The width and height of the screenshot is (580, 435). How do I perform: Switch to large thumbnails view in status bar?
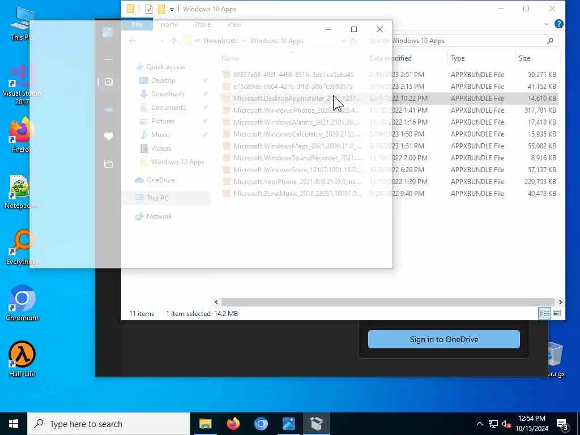[557, 313]
